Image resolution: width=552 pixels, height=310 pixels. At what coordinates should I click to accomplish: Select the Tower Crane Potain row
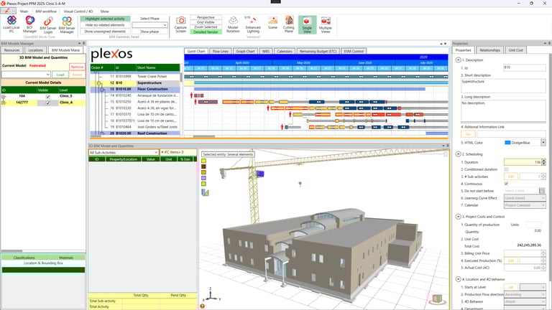(135, 76)
